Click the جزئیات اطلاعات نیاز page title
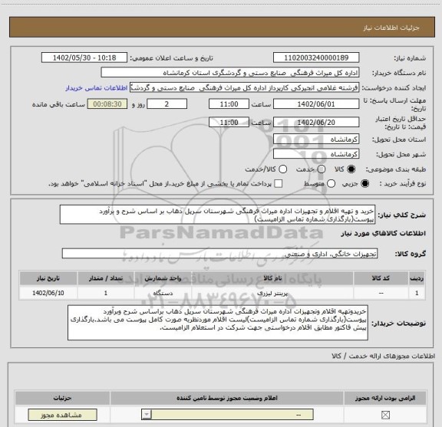This screenshot has height=427, width=442. pyautogui.click(x=391, y=28)
